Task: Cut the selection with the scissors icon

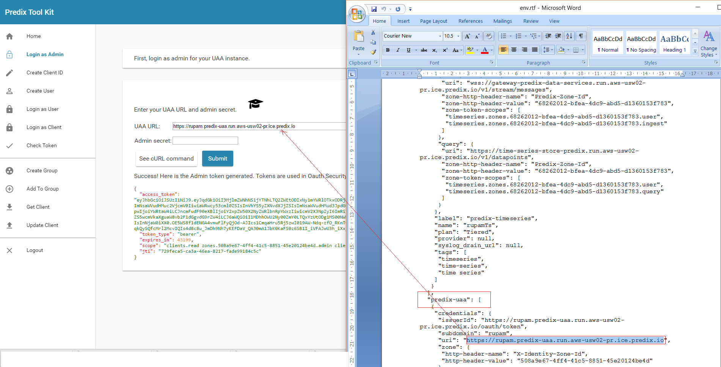Action: point(373,33)
